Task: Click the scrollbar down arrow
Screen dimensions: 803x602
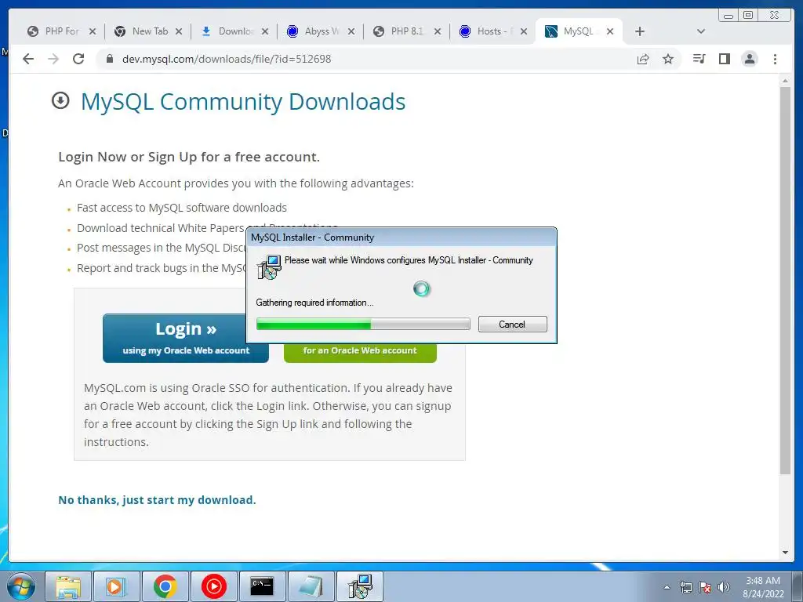Action: pyautogui.click(x=785, y=553)
